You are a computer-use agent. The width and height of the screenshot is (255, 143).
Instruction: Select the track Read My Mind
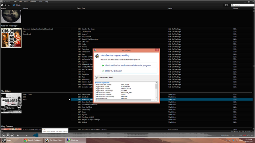coord(87,107)
